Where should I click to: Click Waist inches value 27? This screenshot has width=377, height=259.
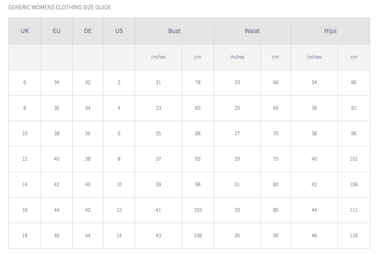(x=237, y=133)
